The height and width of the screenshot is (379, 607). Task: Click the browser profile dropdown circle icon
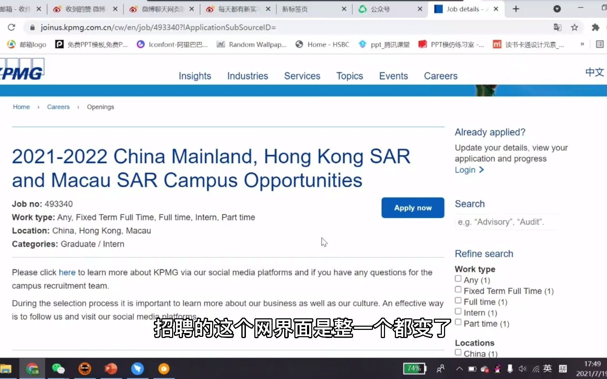pos(557,9)
